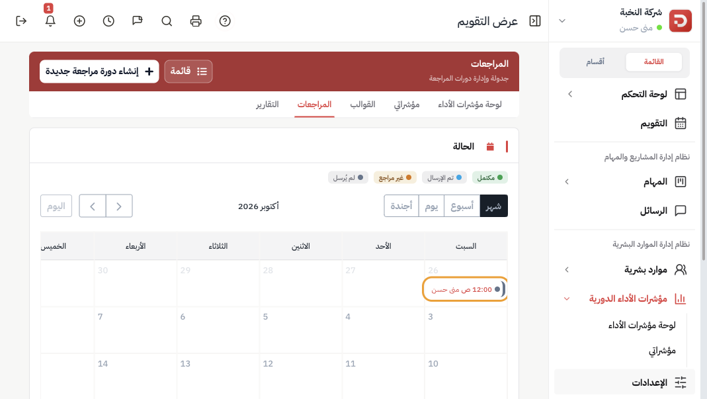
Task: Click the لم يُرسل gray status legend
Action: pyautogui.click(x=348, y=177)
